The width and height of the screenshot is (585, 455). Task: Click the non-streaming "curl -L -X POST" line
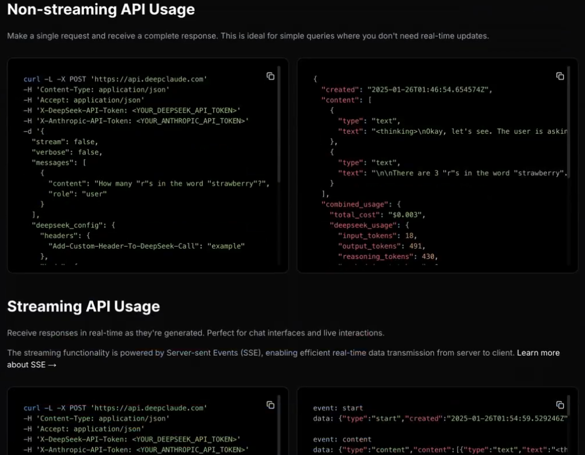pyautogui.click(x=115, y=79)
